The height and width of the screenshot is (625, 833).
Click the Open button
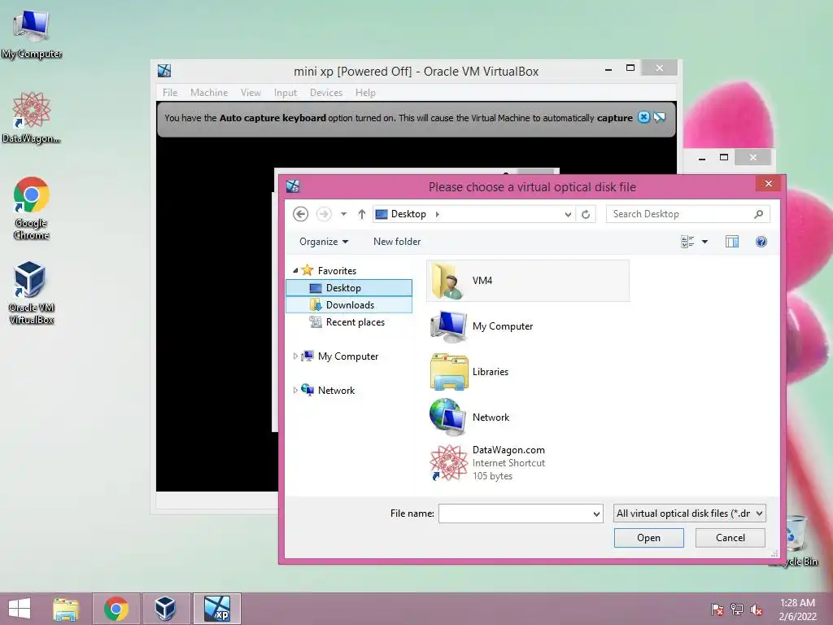(x=648, y=538)
